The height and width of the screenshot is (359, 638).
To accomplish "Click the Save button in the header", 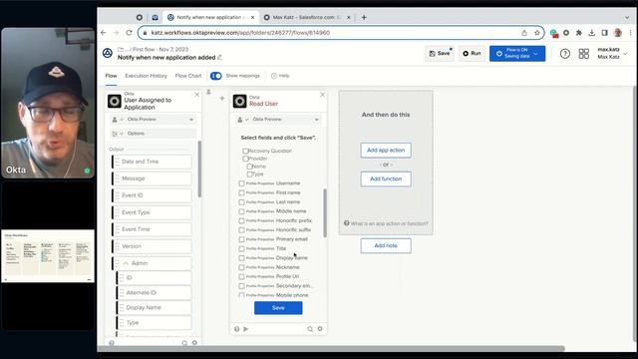I will pyautogui.click(x=440, y=53).
